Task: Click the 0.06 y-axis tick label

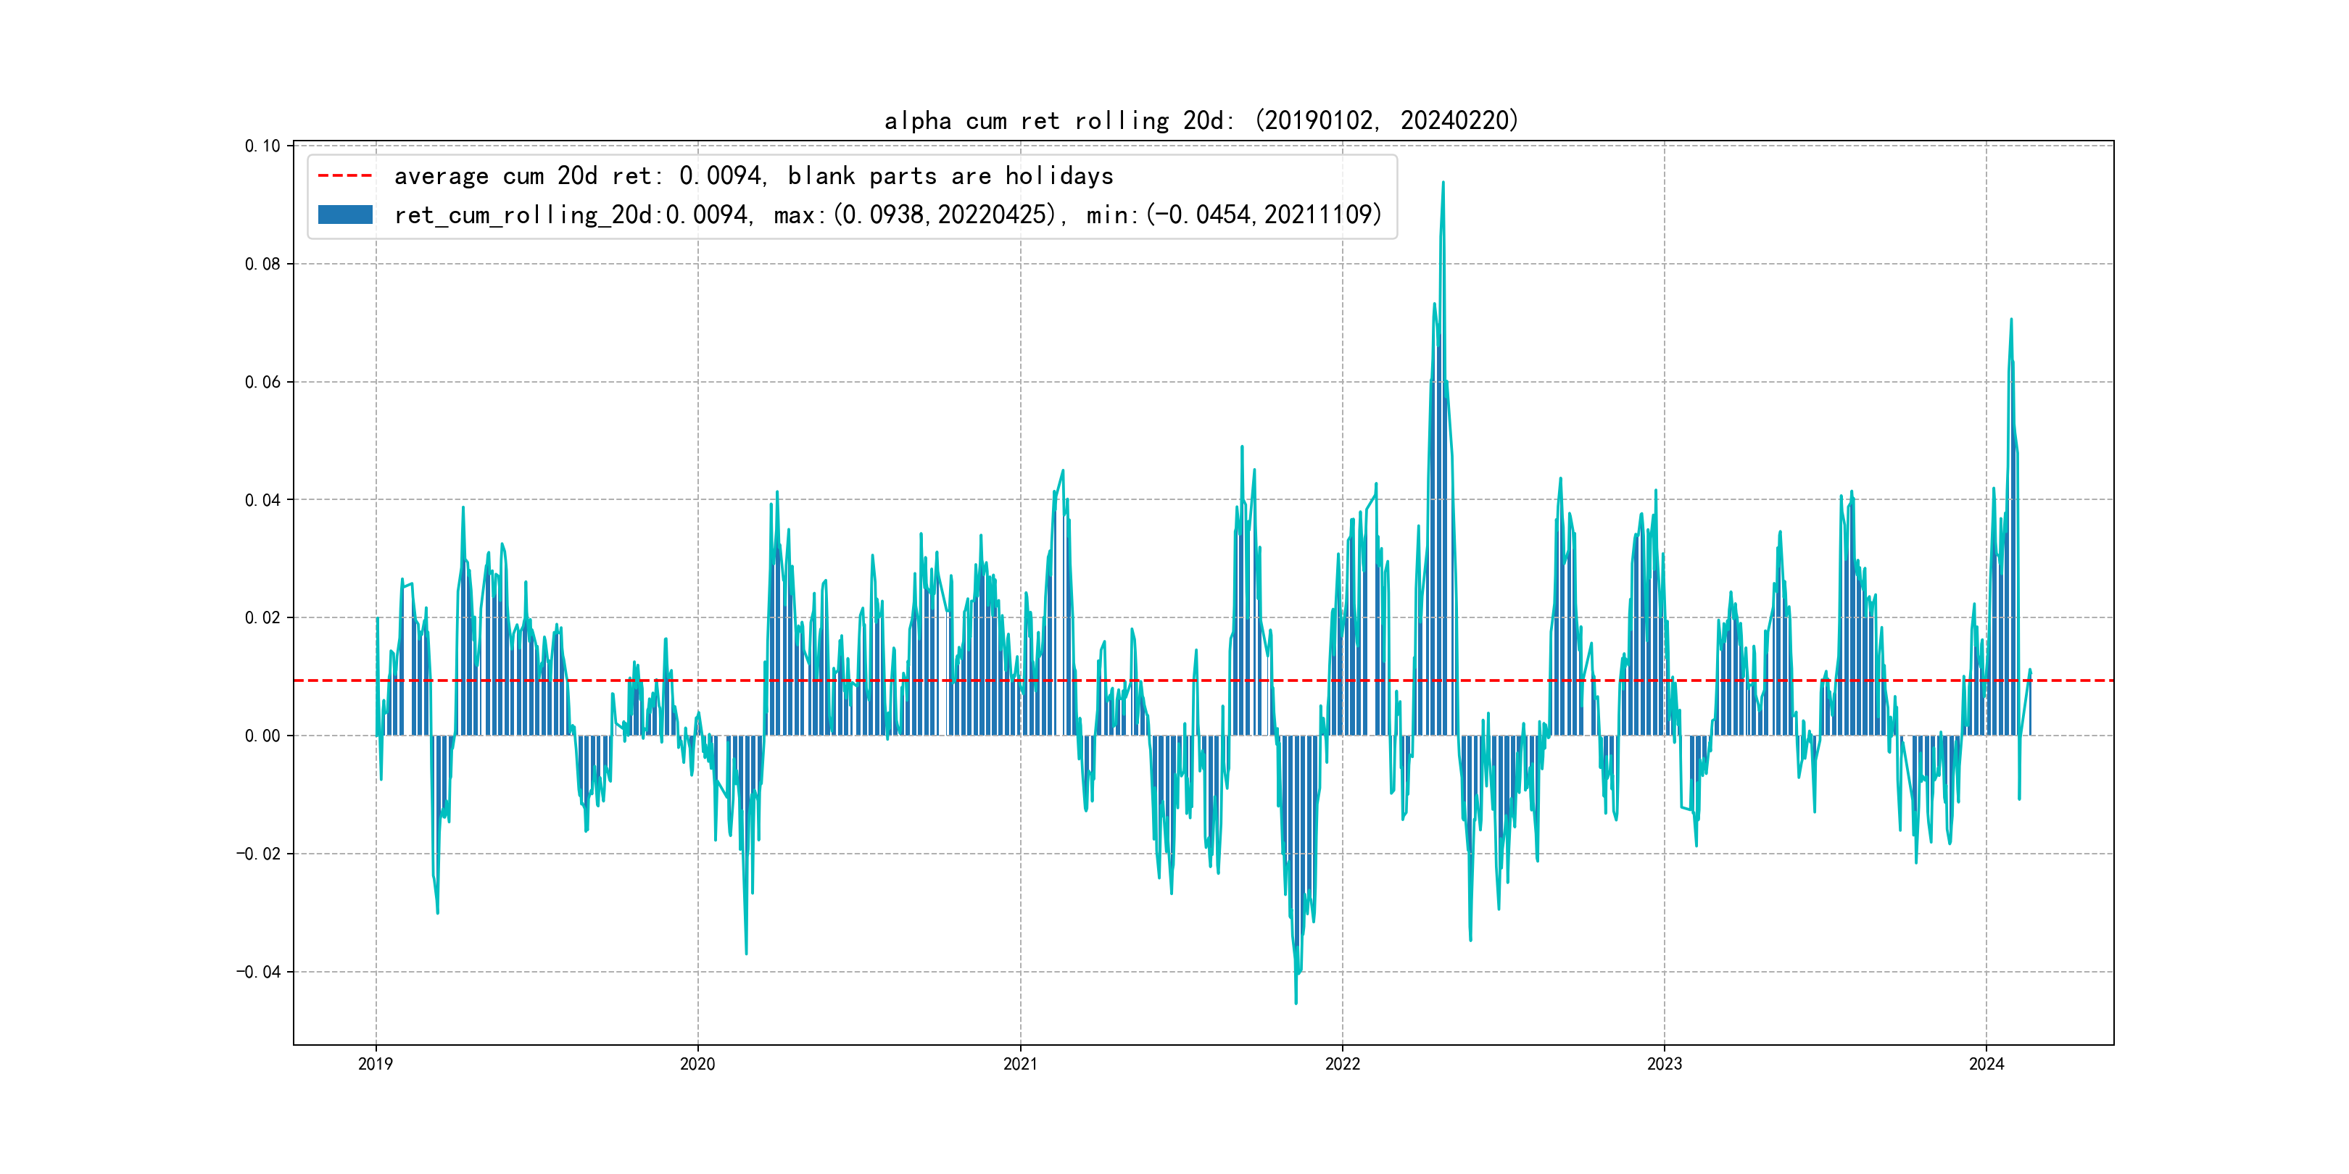Action: tap(262, 382)
